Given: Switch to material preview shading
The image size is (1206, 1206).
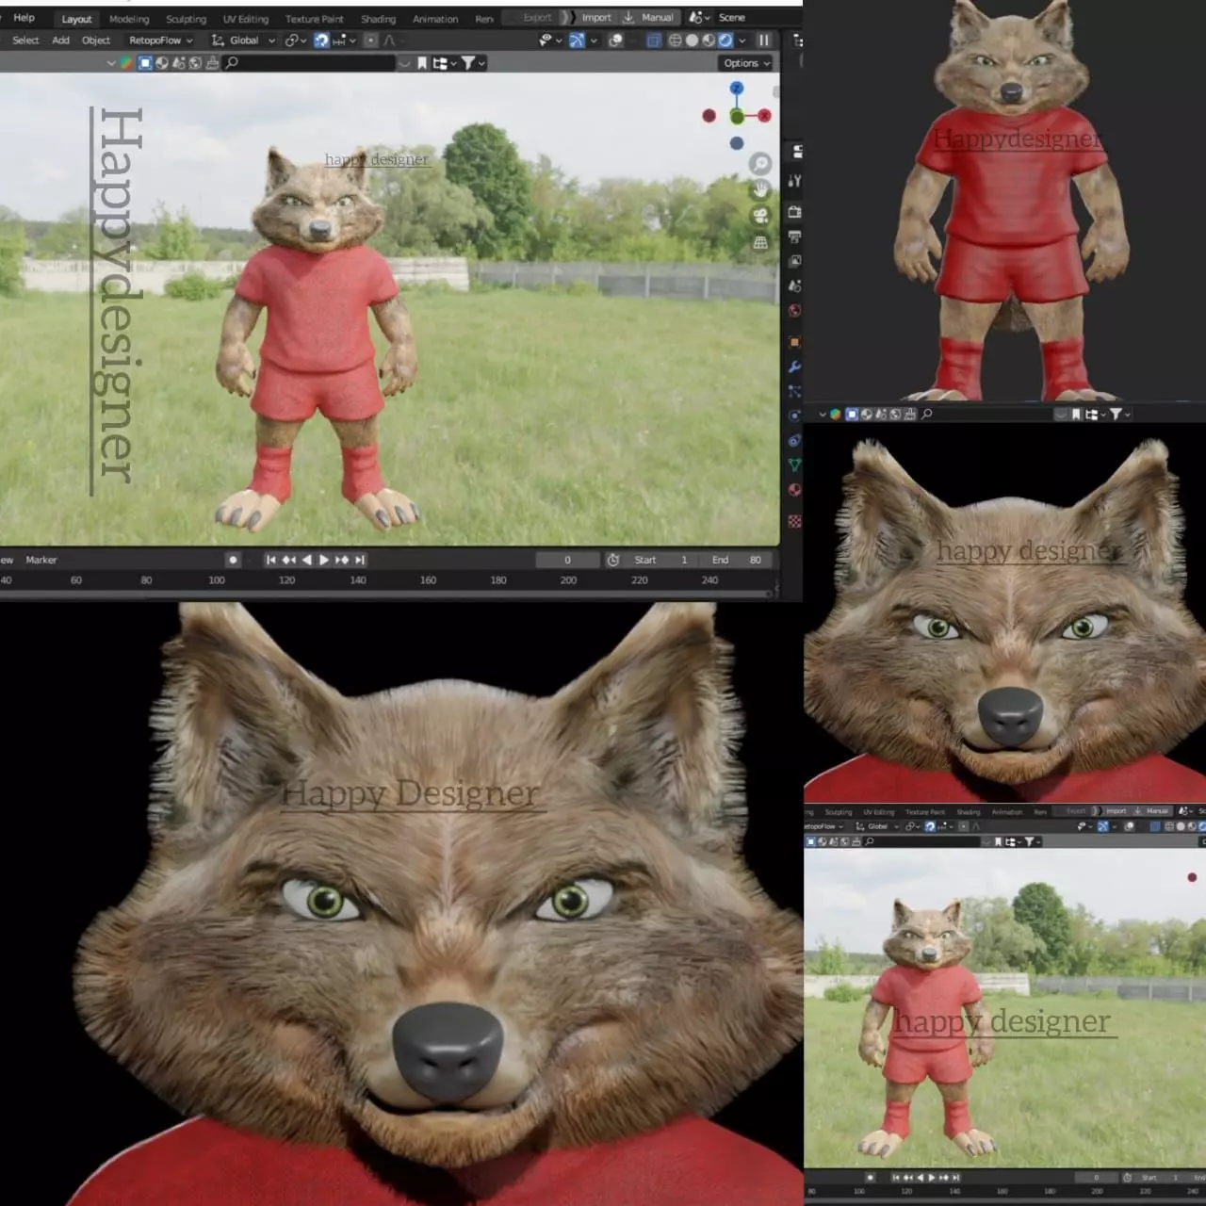Looking at the screenshot, I should point(709,41).
